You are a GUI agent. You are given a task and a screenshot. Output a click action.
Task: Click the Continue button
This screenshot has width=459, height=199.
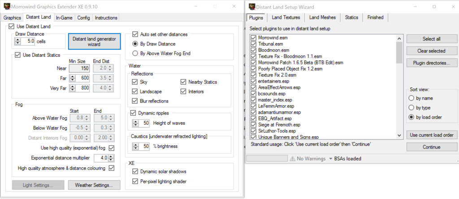click(x=432, y=147)
